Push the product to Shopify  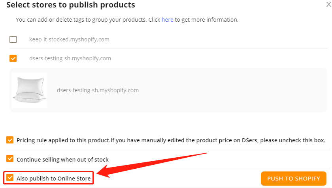coord(293,179)
